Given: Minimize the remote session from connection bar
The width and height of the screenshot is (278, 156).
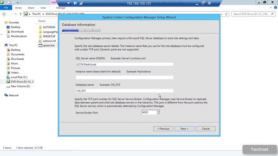Looking at the screenshot, I should 197,3.
